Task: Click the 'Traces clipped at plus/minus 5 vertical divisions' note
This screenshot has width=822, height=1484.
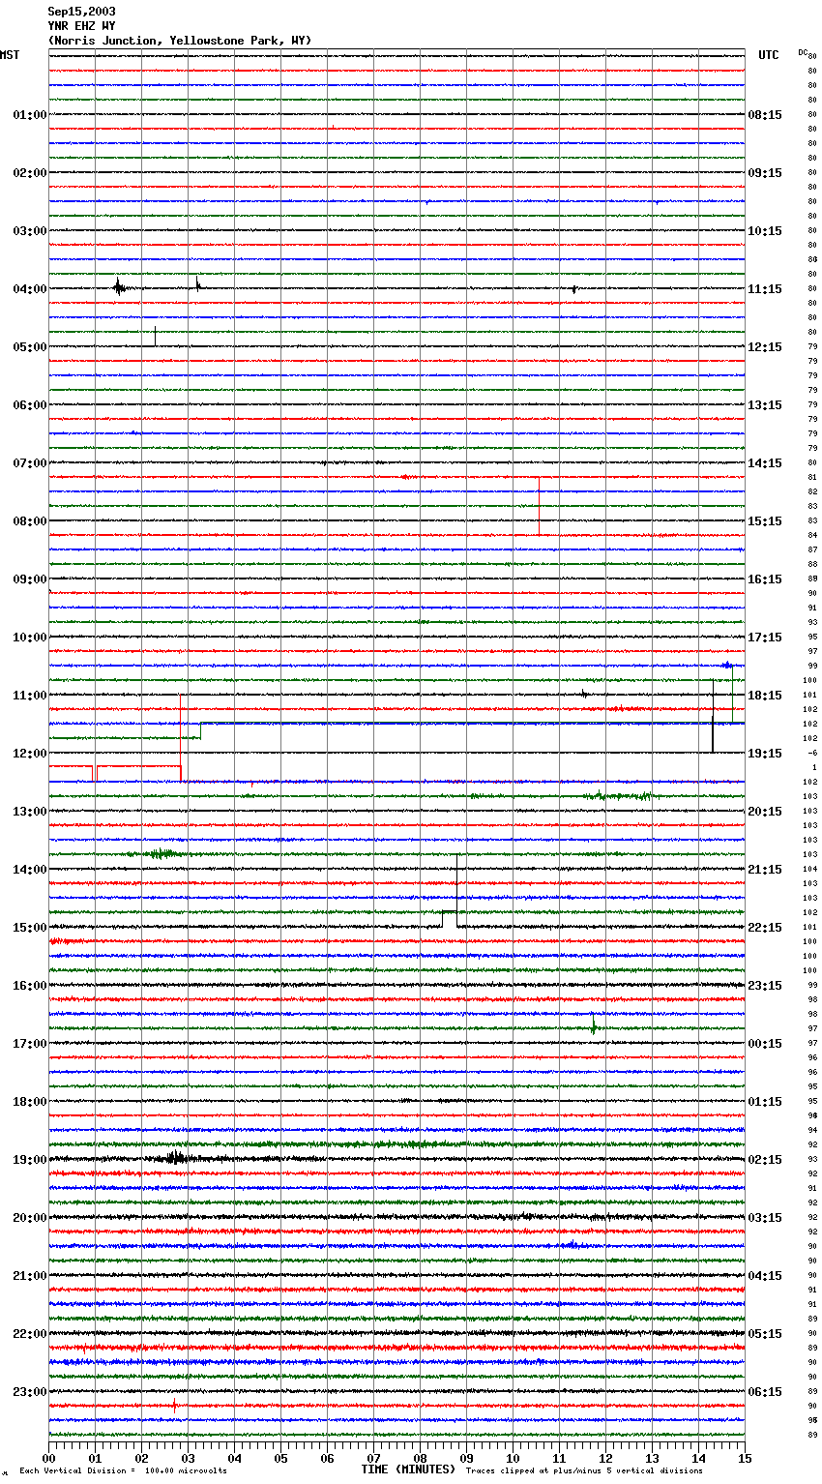Action: click(584, 1470)
